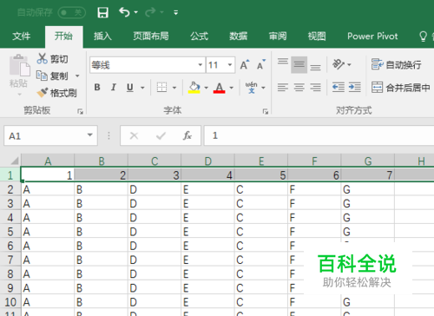Viewport: 434px width, 316px height.
Task: Apply the red font color A
Action: coord(220,87)
